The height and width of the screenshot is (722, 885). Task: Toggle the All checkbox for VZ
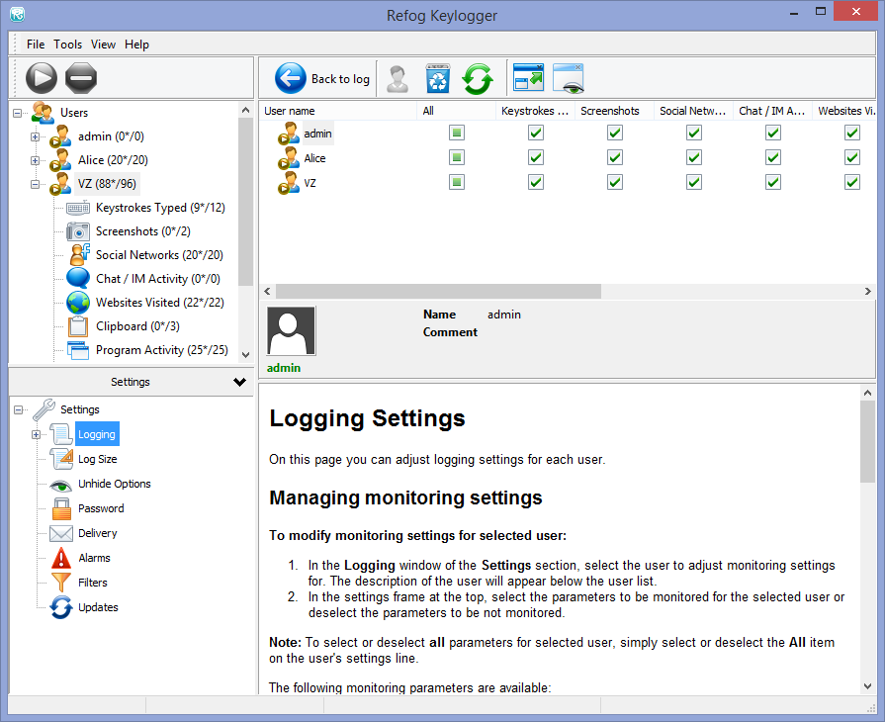tap(457, 182)
